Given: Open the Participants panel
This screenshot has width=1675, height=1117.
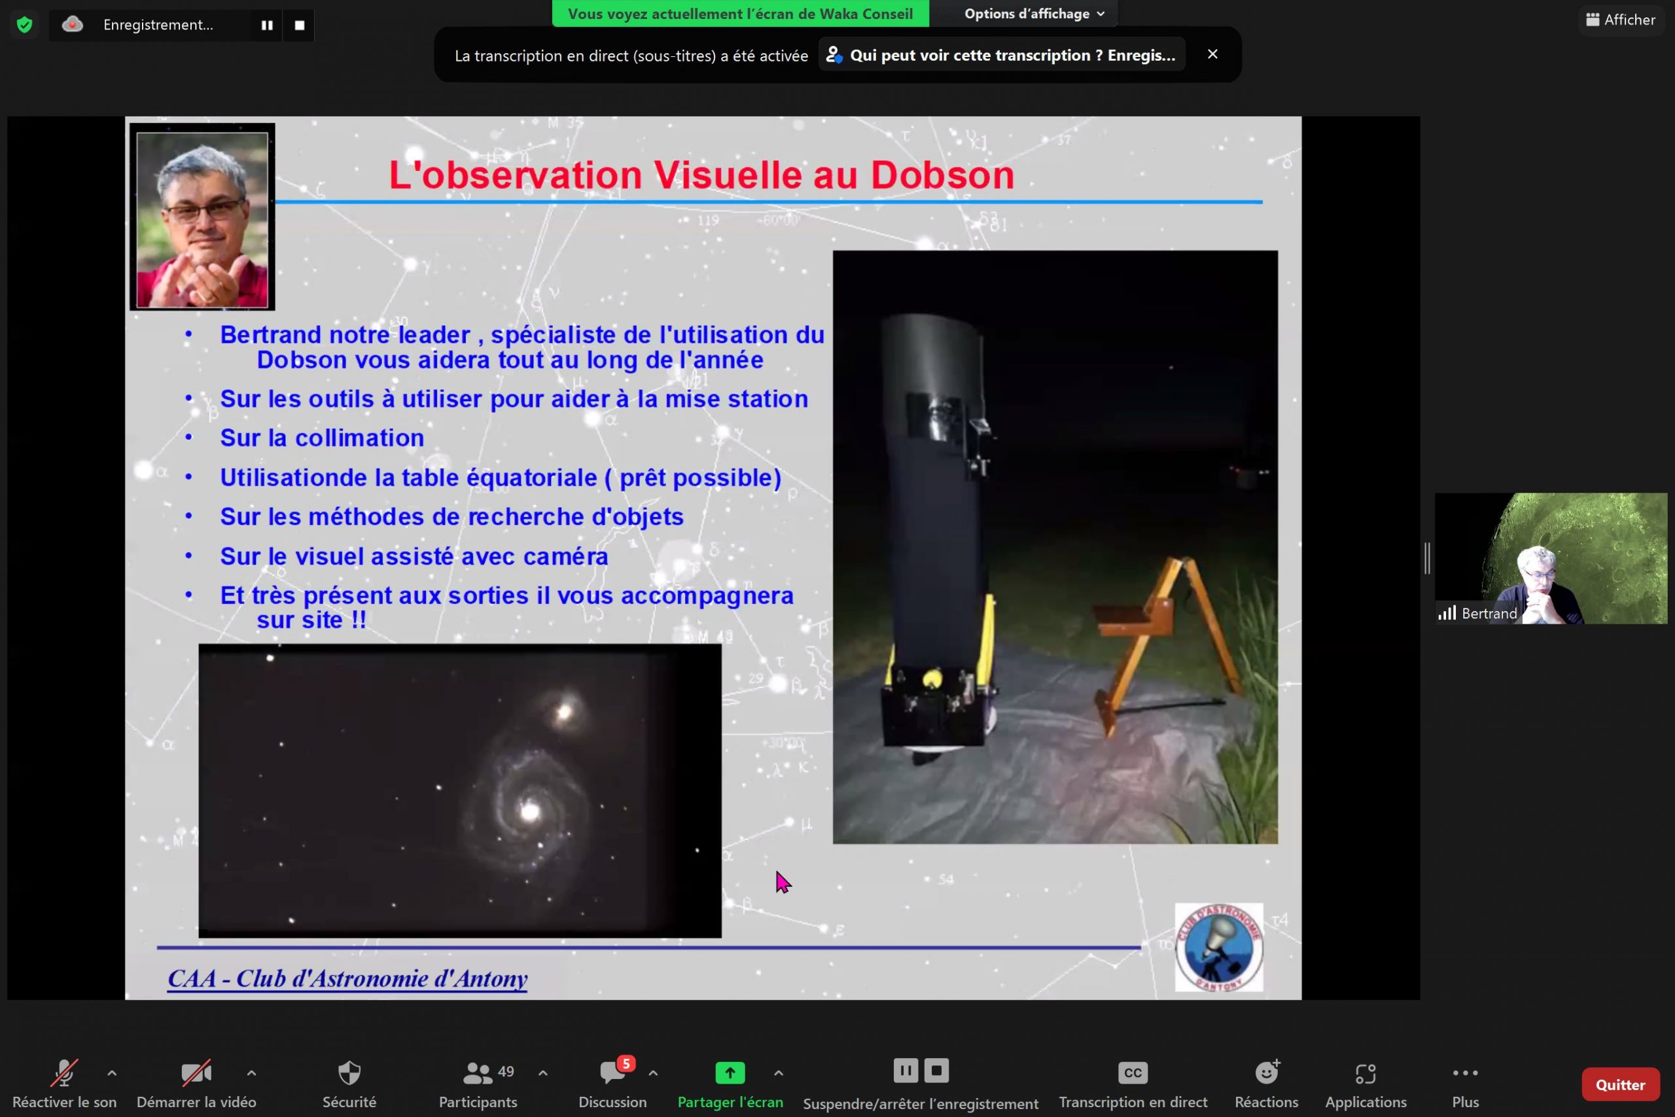Looking at the screenshot, I should point(478,1084).
